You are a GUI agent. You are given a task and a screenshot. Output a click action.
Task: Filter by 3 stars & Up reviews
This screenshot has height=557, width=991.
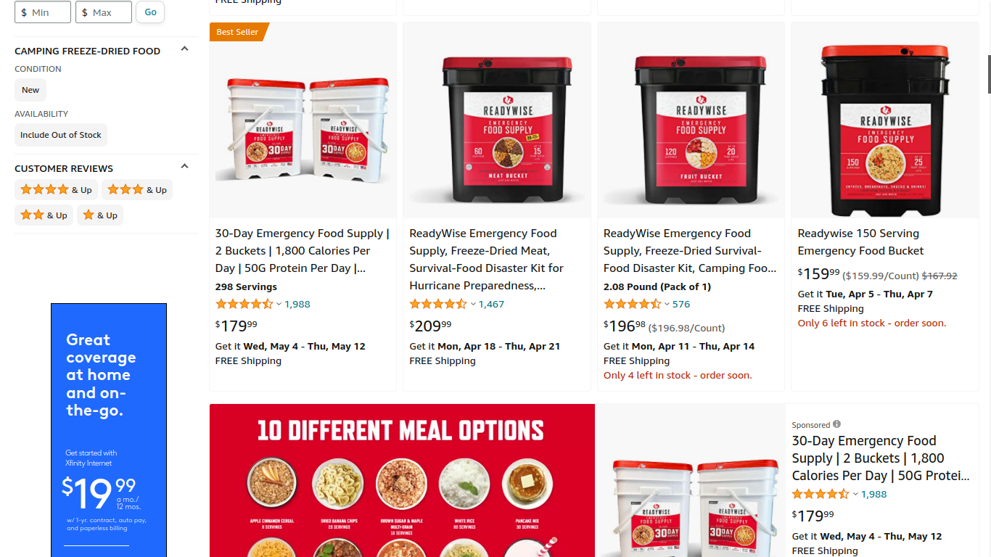[137, 190]
